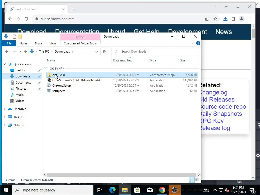This screenshot has width=260, height=195.
Task: Close the curl - Download tab
Action: pyautogui.click(x=63, y=9)
